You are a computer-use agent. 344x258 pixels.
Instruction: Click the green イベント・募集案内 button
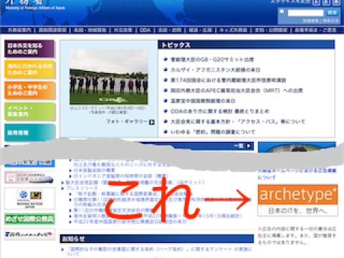(x=29, y=111)
